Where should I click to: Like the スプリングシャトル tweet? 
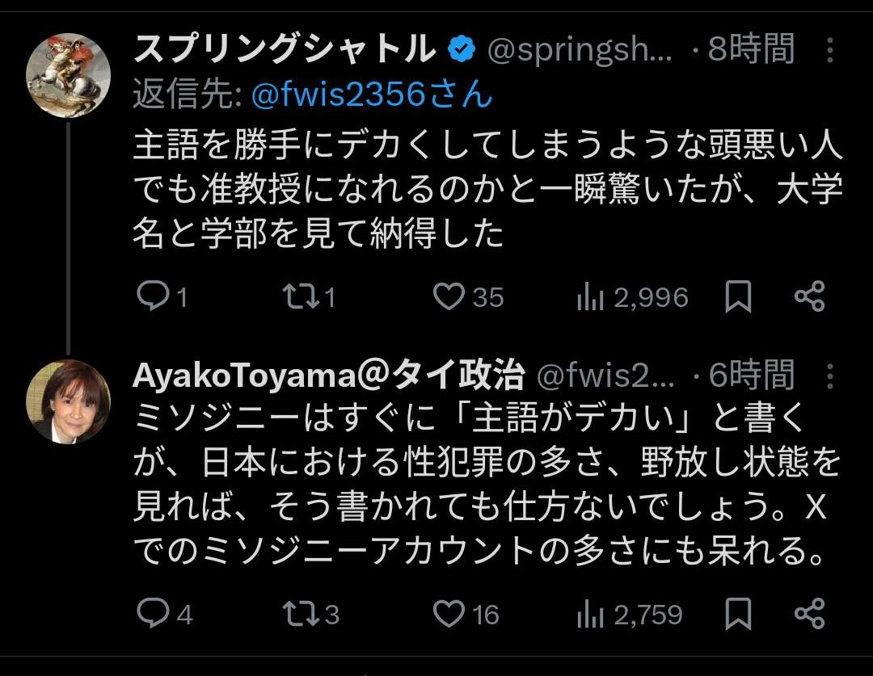(x=448, y=296)
